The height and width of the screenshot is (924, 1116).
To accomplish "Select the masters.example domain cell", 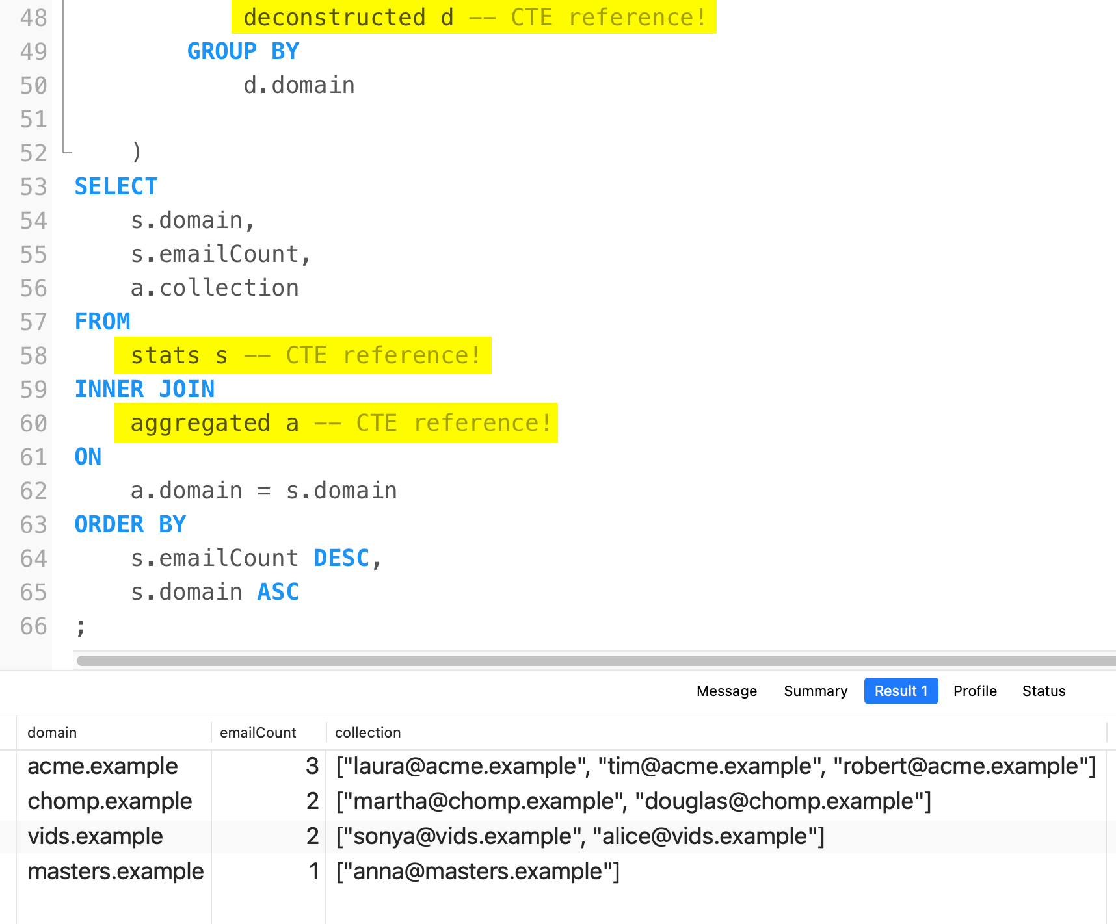I will pyautogui.click(x=116, y=871).
